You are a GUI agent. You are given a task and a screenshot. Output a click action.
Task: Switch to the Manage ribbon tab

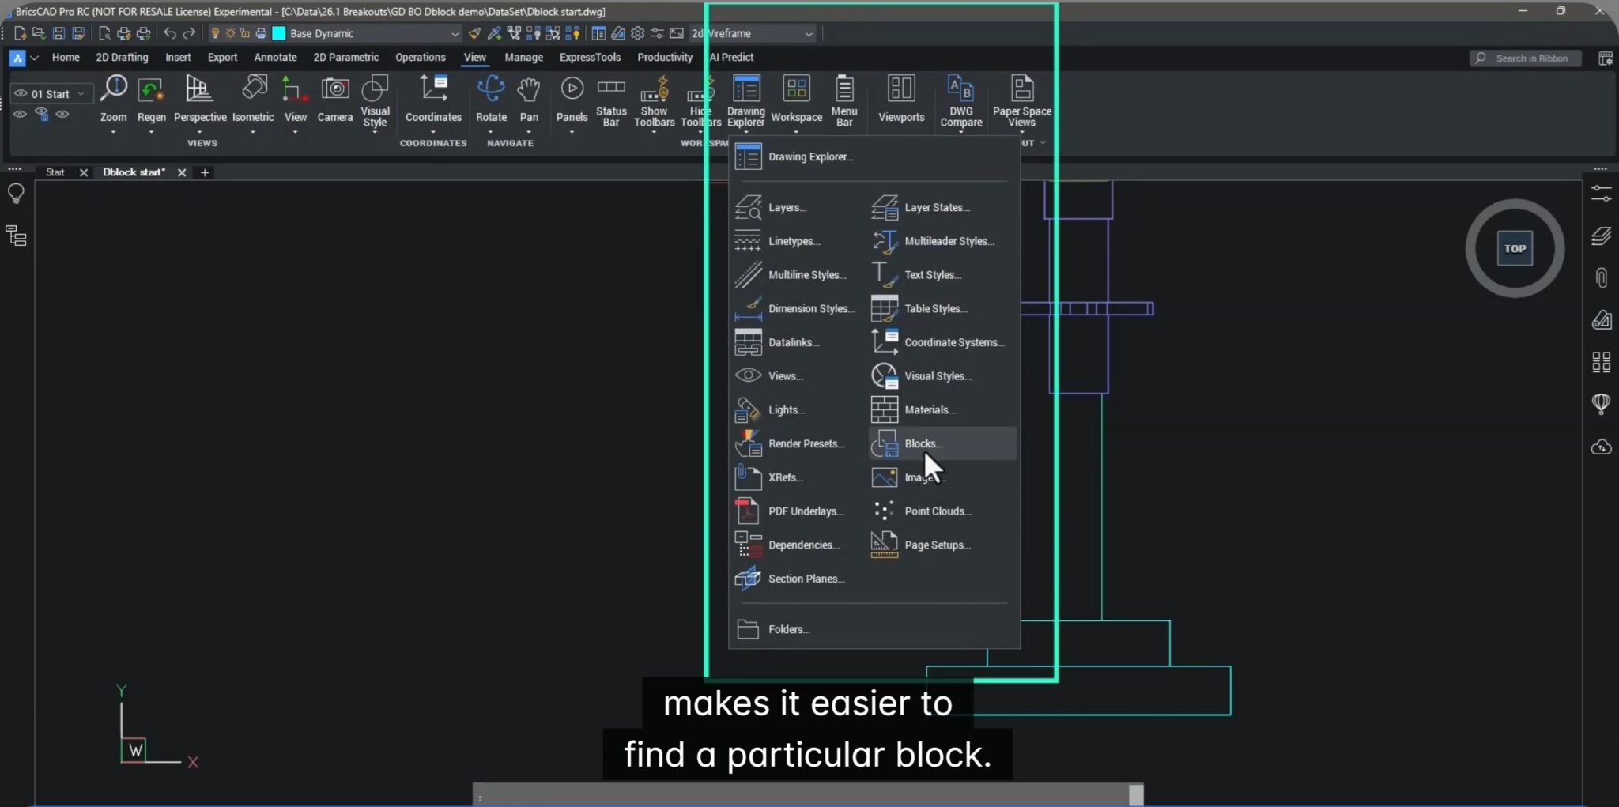(523, 57)
